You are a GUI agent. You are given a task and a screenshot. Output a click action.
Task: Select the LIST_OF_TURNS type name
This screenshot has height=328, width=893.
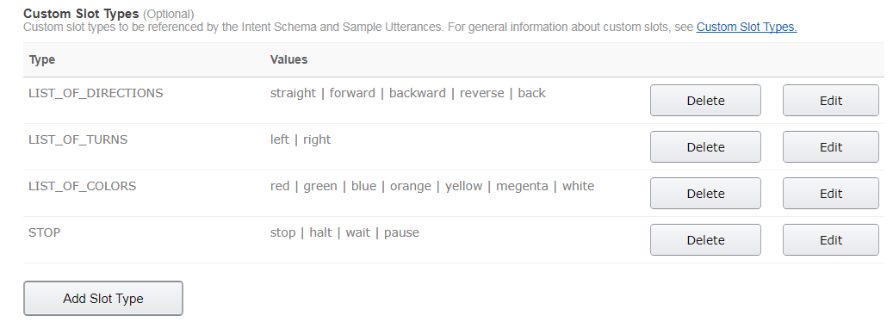click(78, 139)
